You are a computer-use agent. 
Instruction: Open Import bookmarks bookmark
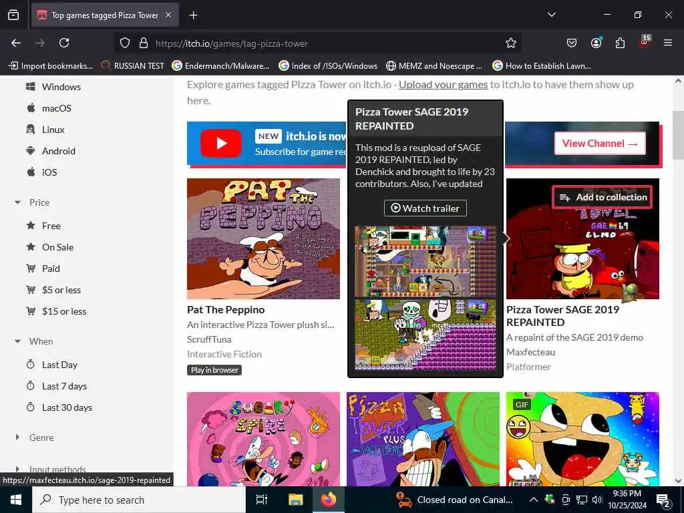[51, 66]
